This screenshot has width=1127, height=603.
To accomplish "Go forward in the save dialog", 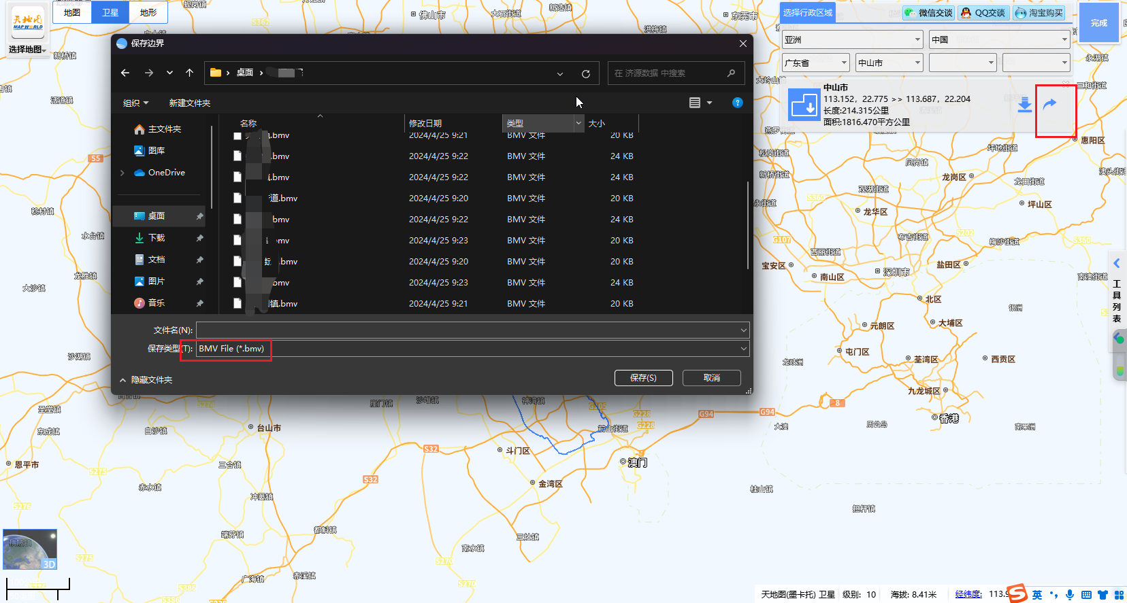I will click(x=149, y=73).
